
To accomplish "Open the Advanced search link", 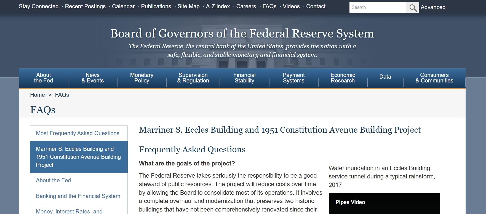I will click(433, 7).
